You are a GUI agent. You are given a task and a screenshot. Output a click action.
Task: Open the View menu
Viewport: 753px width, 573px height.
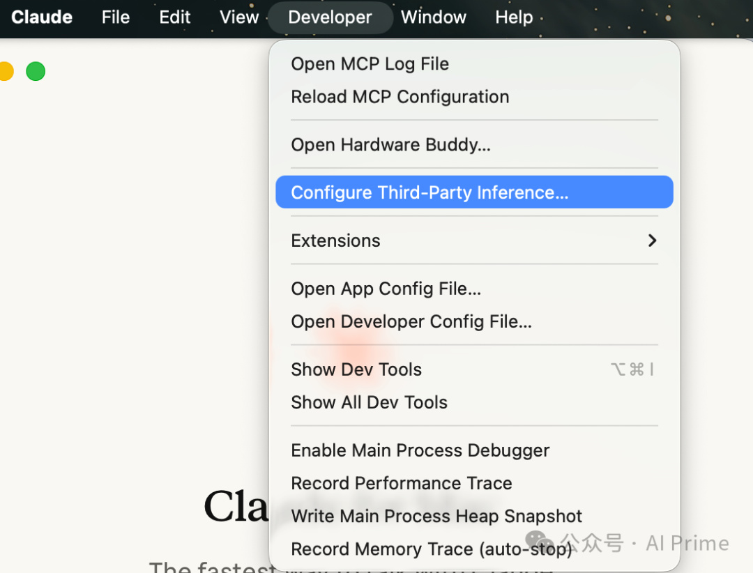(239, 17)
